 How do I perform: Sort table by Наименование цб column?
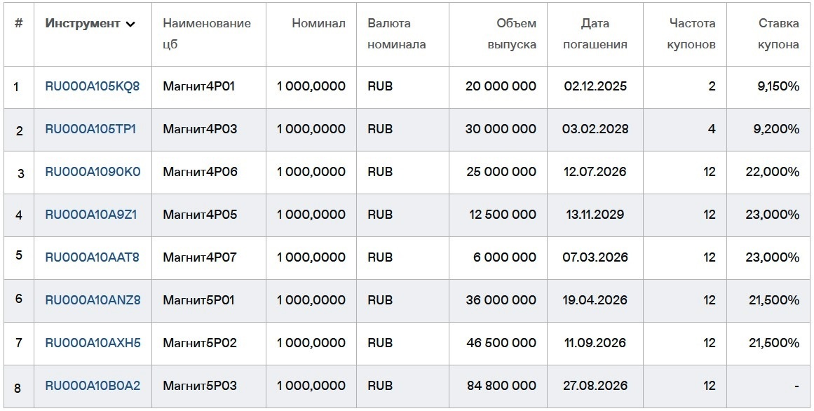(205, 34)
